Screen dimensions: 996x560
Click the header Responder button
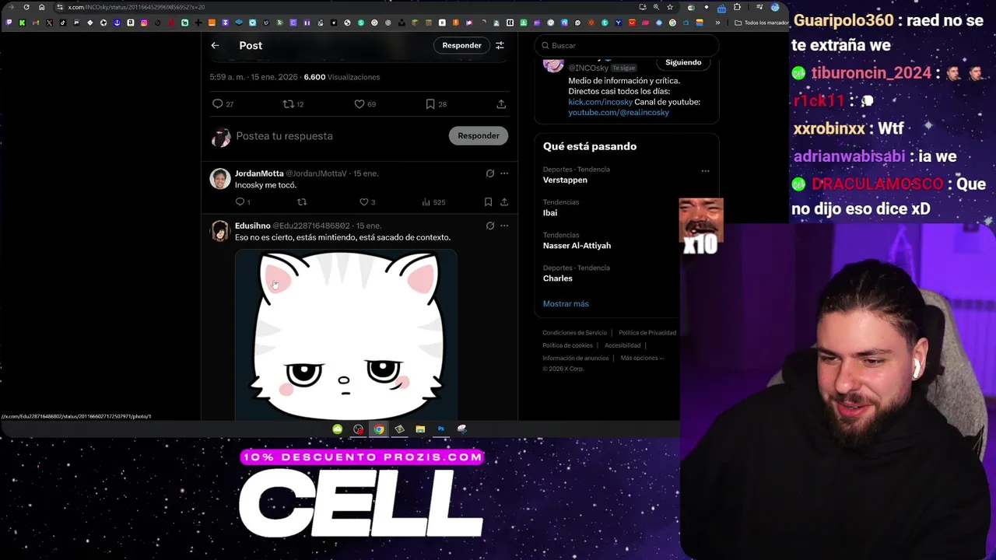(x=461, y=45)
